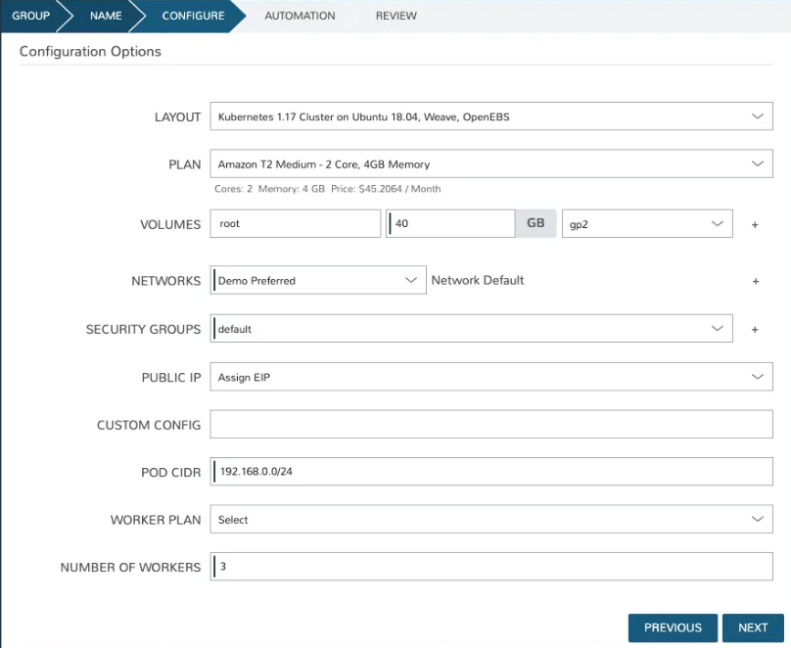Click the plus icon beside Networks
The image size is (791, 648).
click(755, 281)
